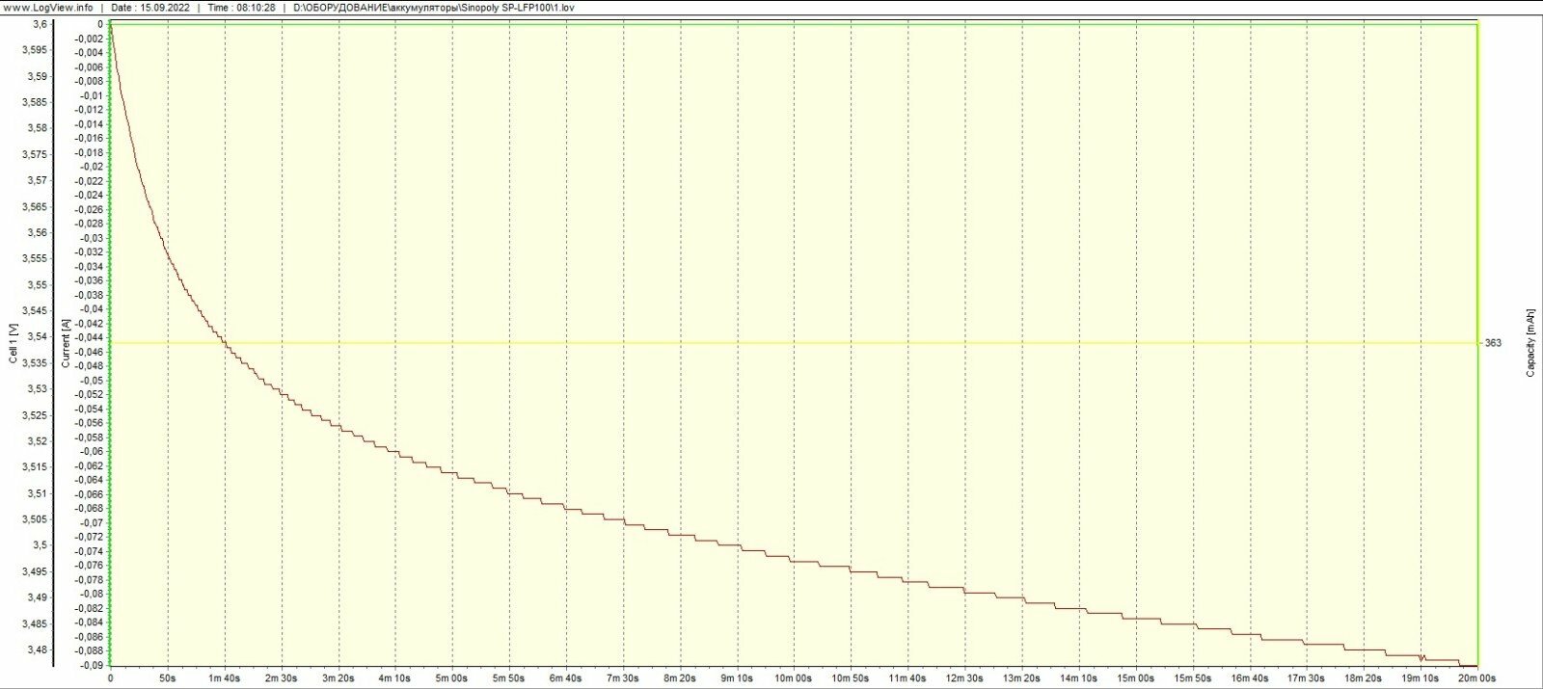Click the 12m 30s time axis label
1543x689 pixels.
pos(965,678)
